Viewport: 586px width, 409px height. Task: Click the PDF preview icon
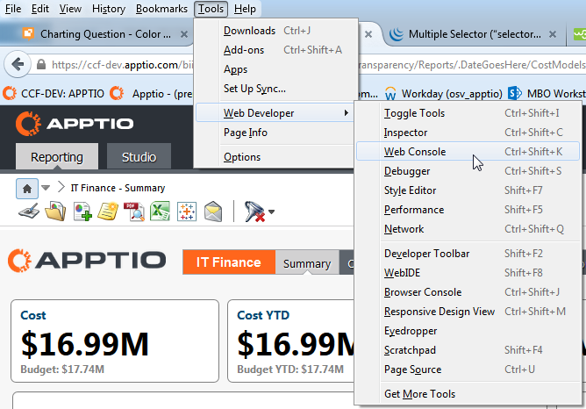[134, 212]
